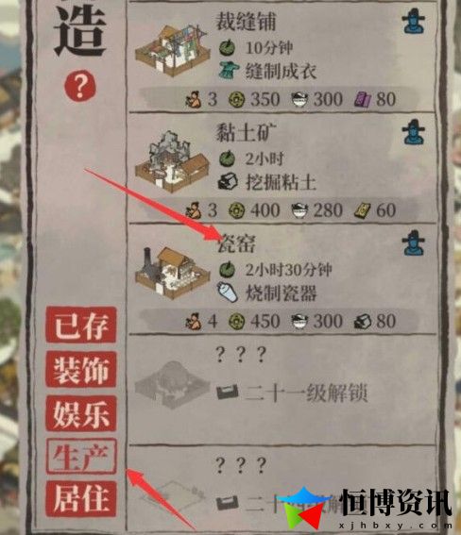Click the blue official icon beside 瓷窑

tap(414, 242)
